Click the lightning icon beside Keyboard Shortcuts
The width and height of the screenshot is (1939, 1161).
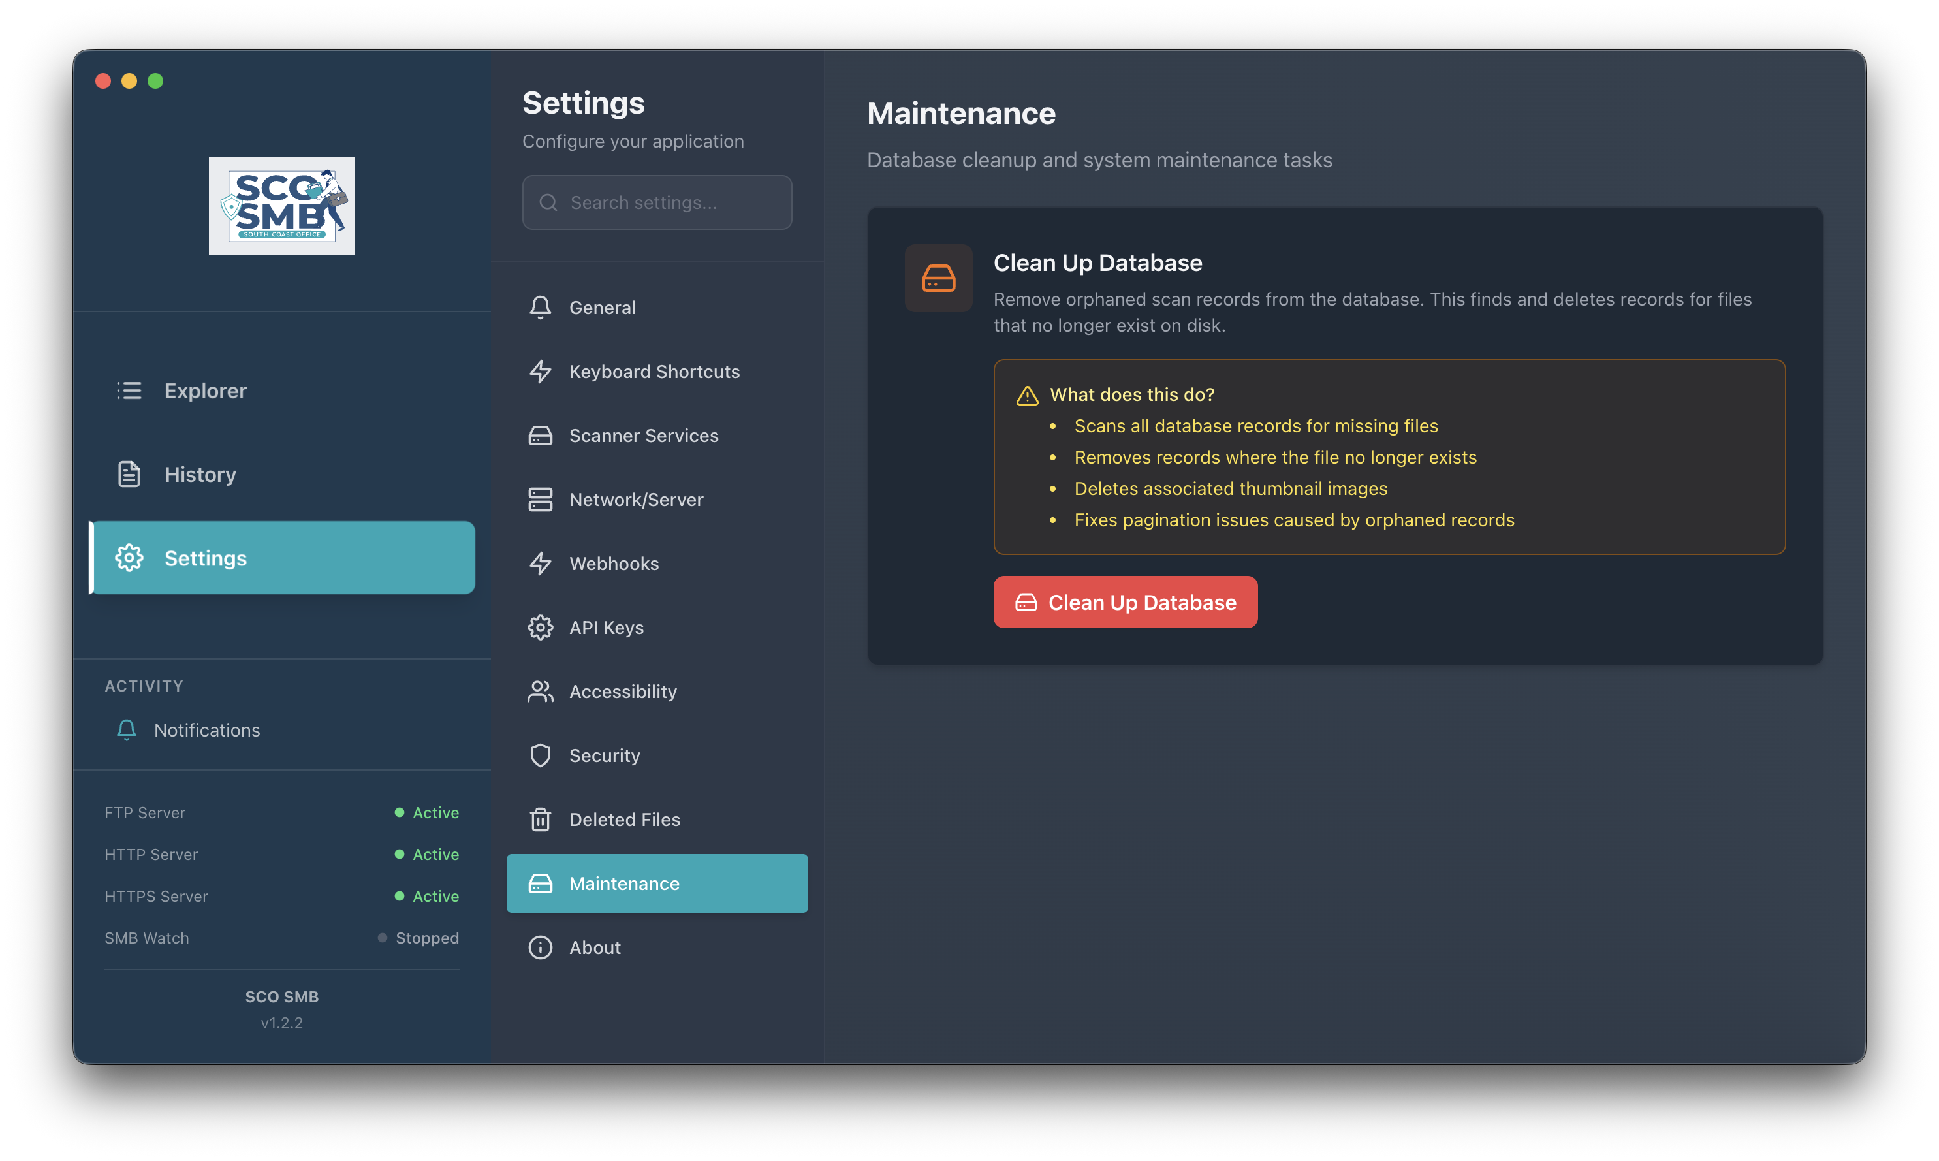pos(540,372)
